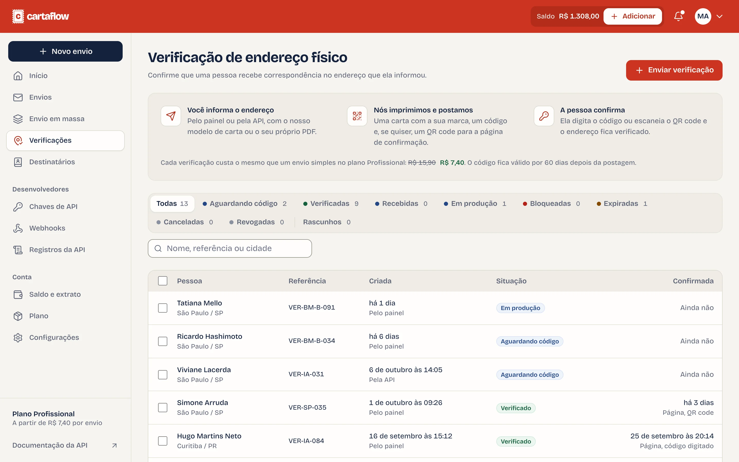Filter by Verificadas tab
The width and height of the screenshot is (739, 462).
coord(331,204)
